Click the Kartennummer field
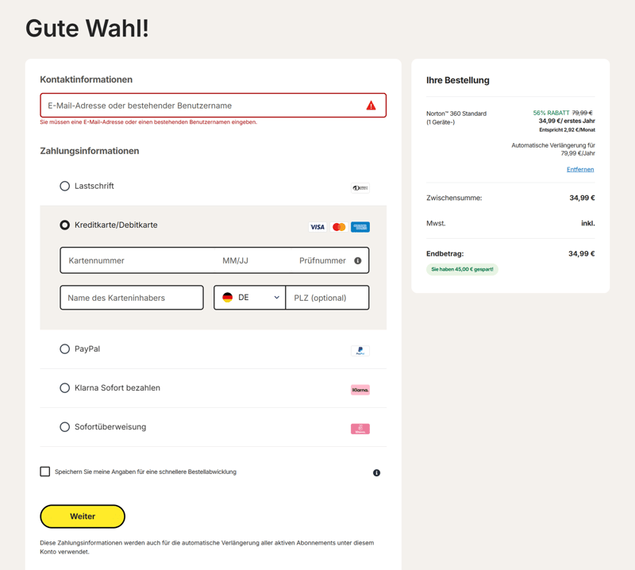 pyautogui.click(x=137, y=260)
